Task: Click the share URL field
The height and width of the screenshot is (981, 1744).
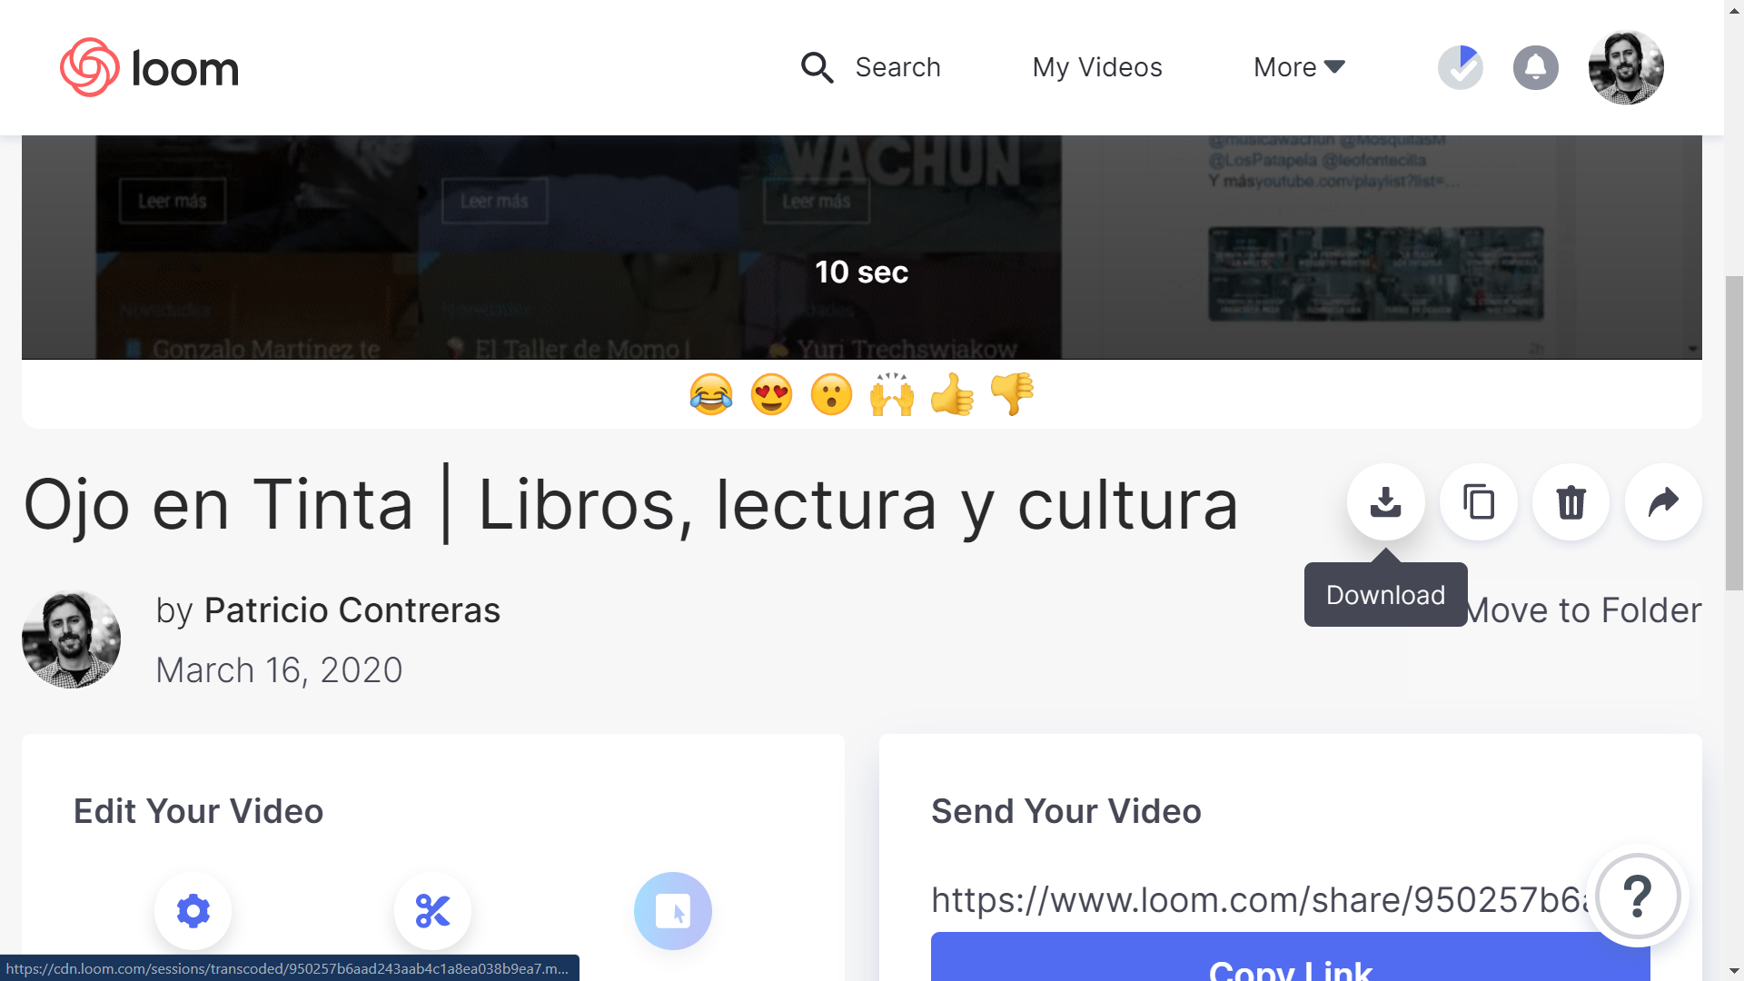Action: pyautogui.click(x=1258, y=900)
